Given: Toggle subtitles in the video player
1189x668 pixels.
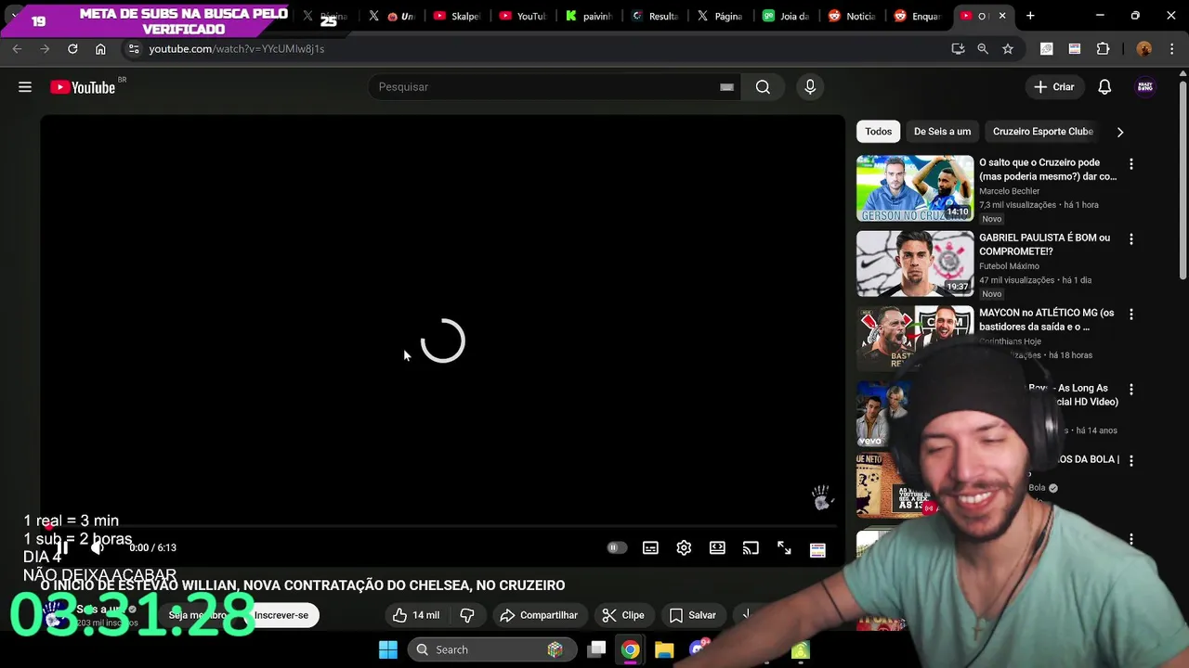Looking at the screenshot, I should click(650, 548).
